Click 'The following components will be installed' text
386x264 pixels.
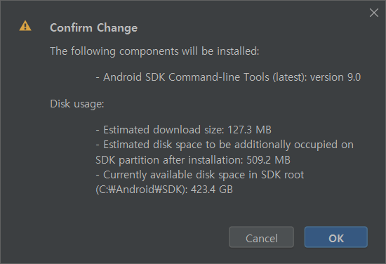[154, 51]
